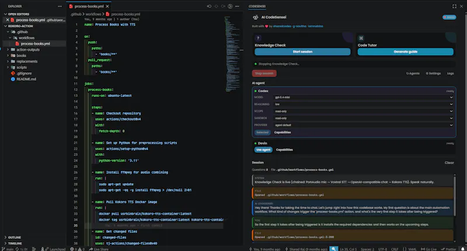The height and width of the screenshot is (251, 467).
Task: Open the SCOPE read-only dropdown
Action: pos(363,111)
